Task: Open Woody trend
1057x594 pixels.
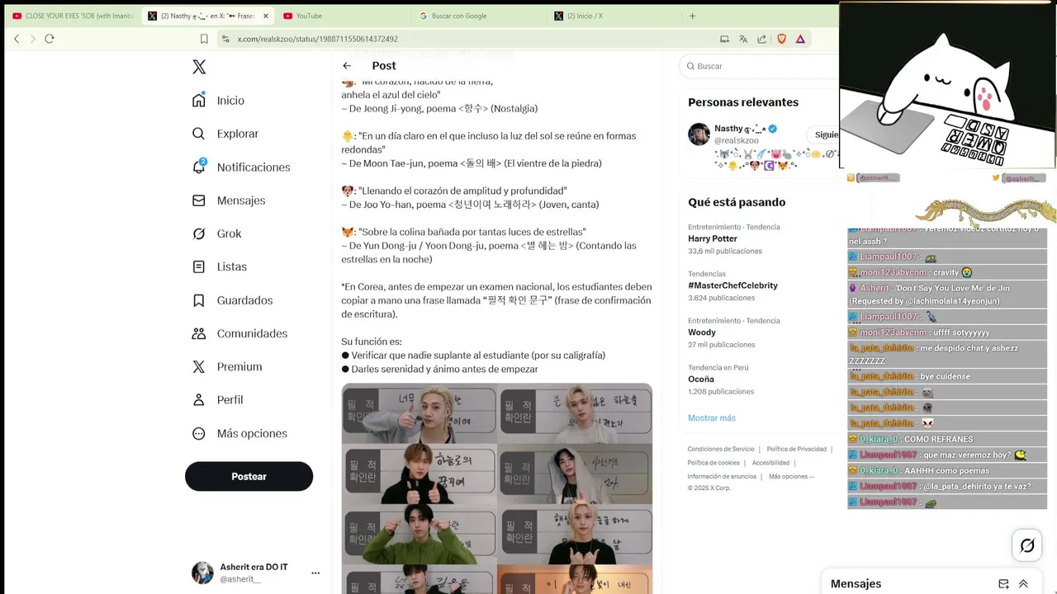Action: [702, 332]
